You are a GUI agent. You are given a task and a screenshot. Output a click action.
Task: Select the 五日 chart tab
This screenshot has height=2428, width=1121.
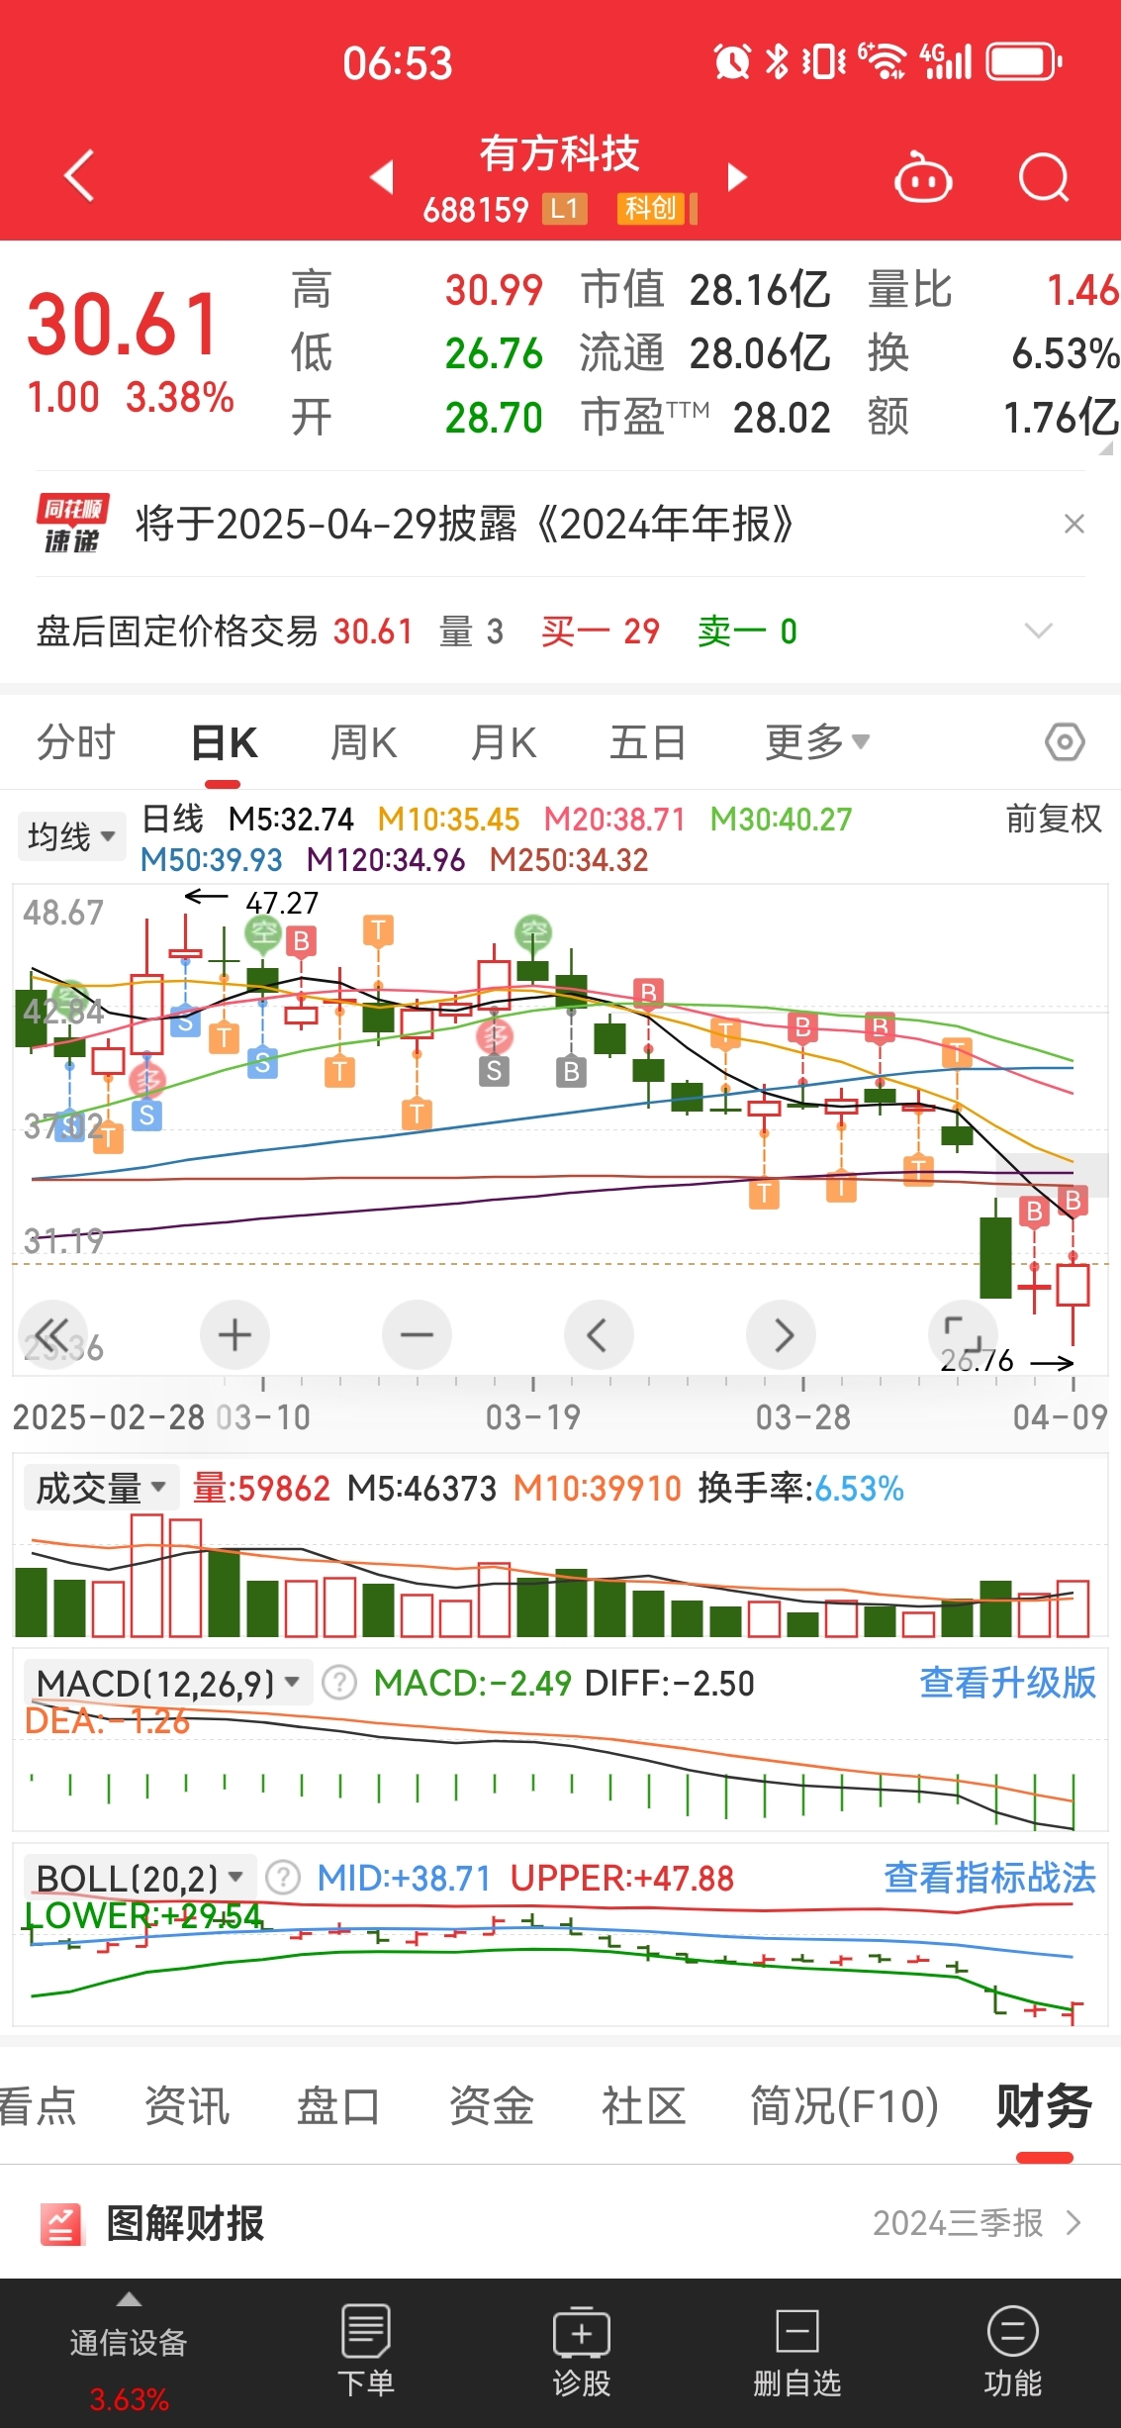tap(648, 742)
